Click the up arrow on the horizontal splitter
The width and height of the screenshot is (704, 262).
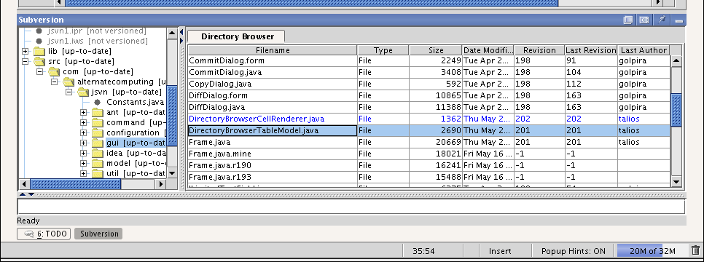pos(22,194)
